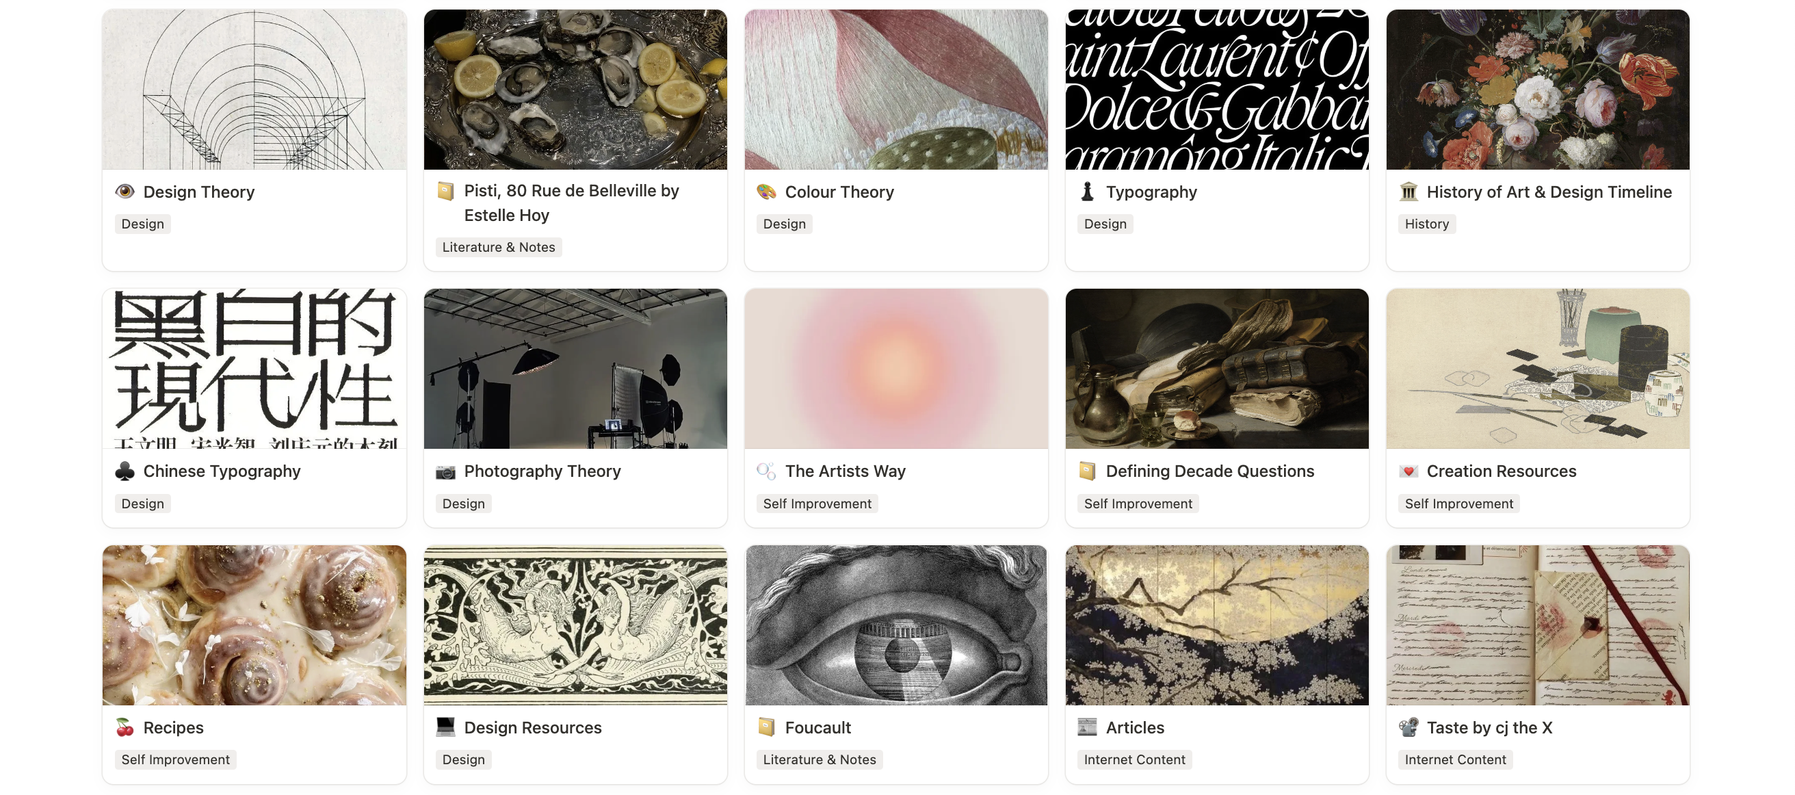
Task: Open The Artists Way page
Action: pos(845,471)
